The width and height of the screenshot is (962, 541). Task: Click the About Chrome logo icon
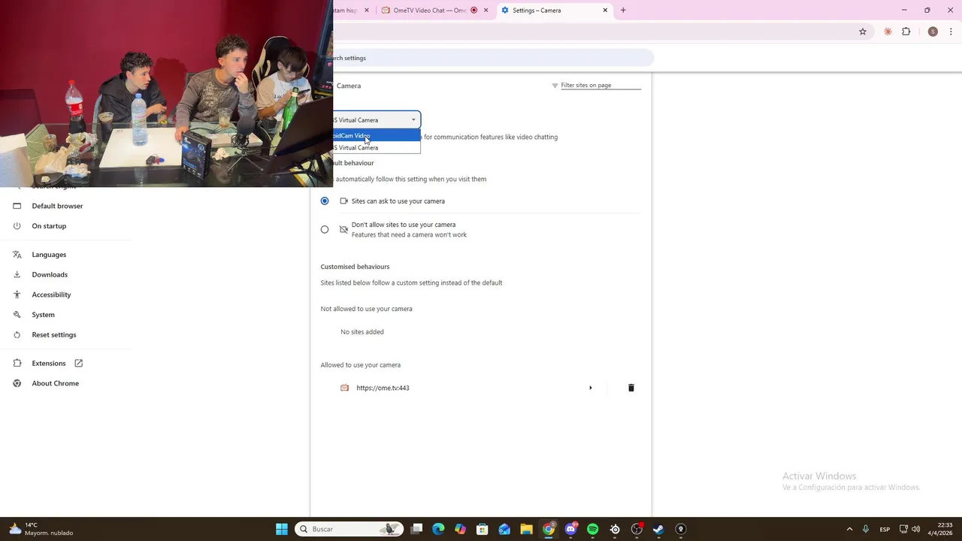coord(17,383)
